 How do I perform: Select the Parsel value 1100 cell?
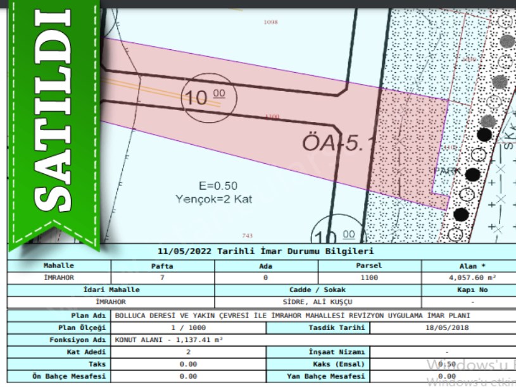click(368, 278)
